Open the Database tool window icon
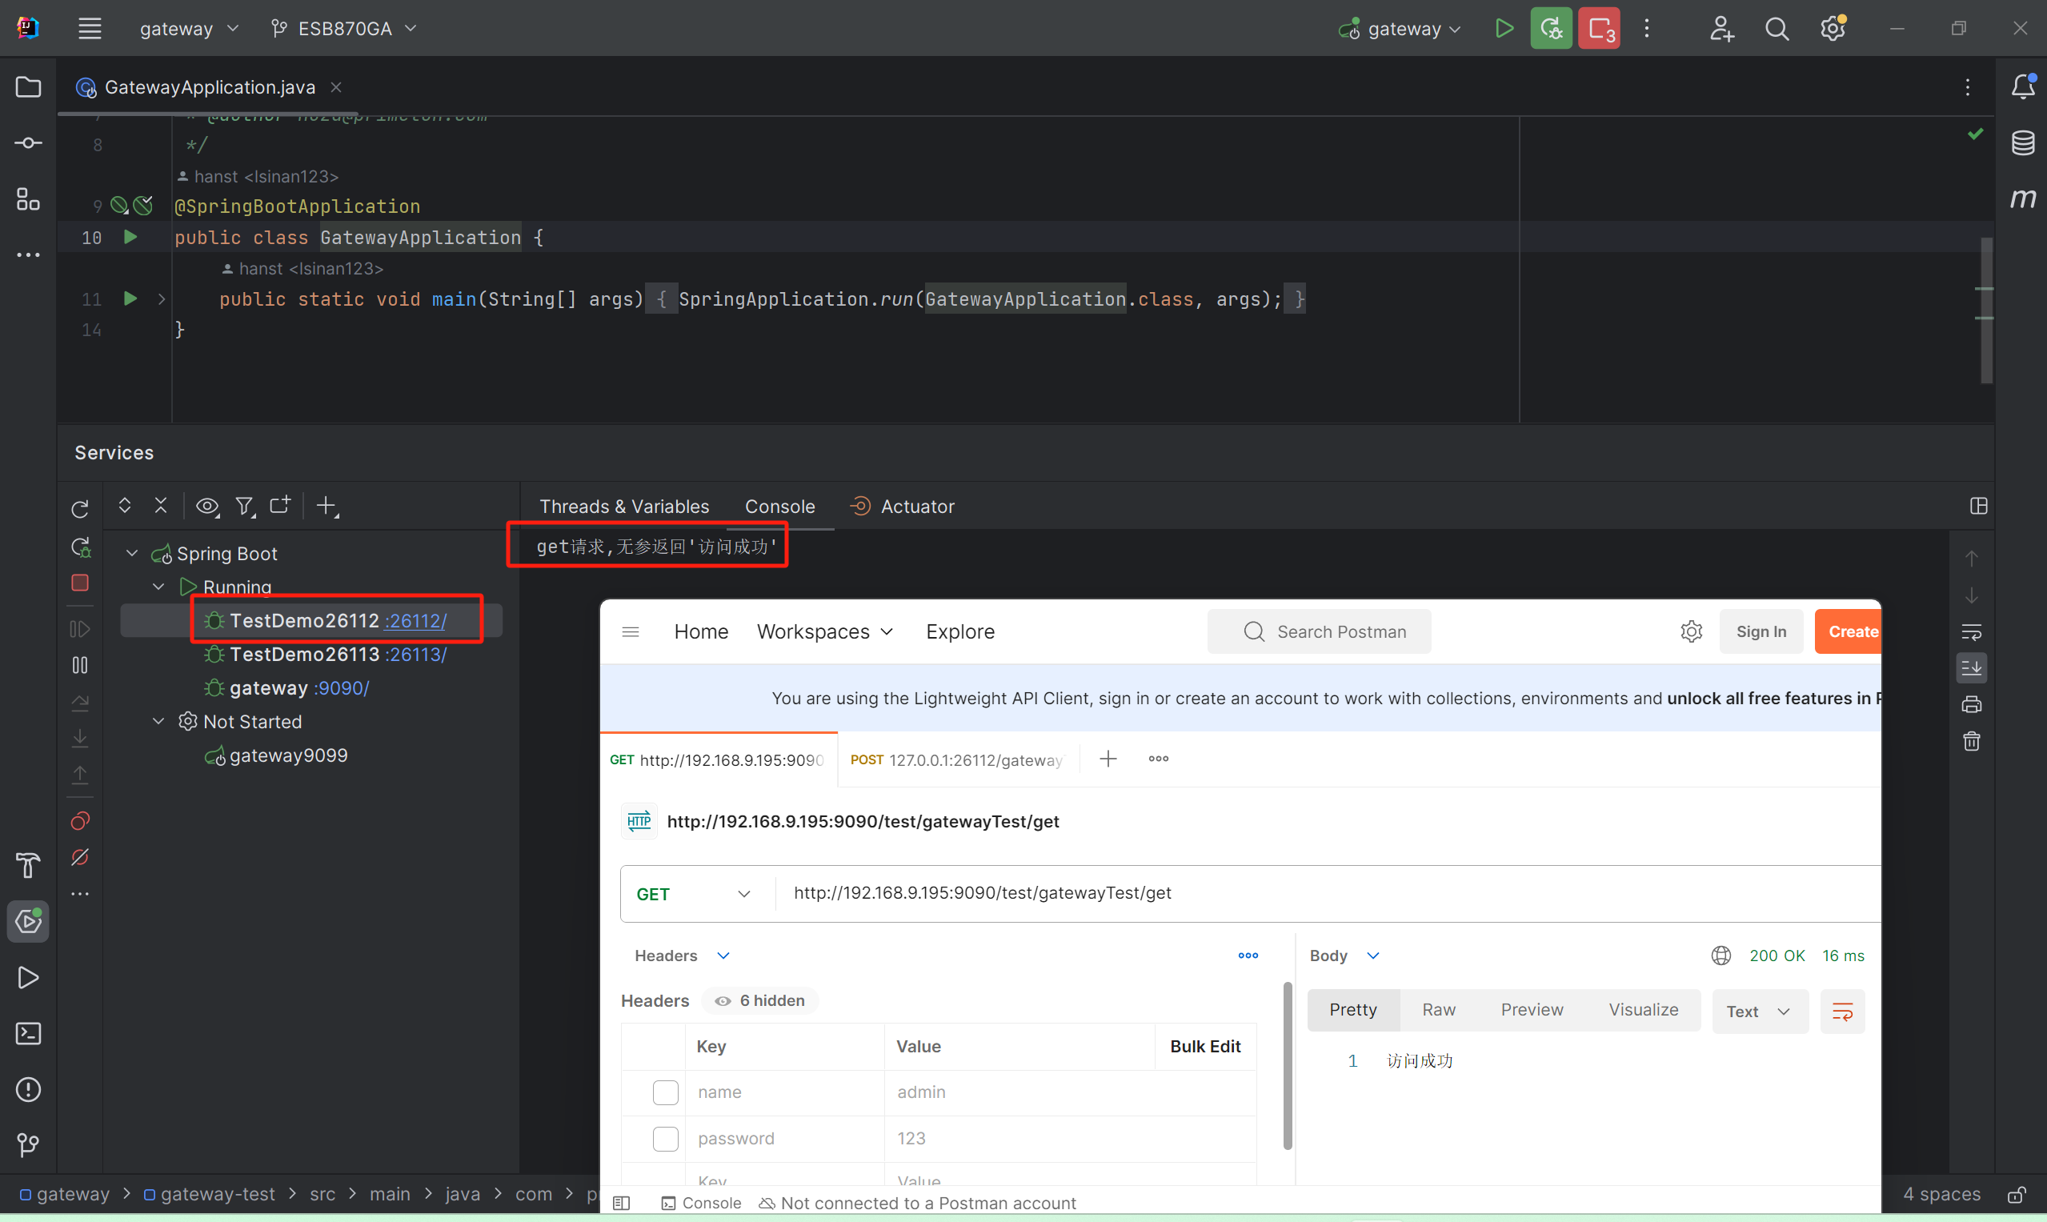 [2022, 142]
